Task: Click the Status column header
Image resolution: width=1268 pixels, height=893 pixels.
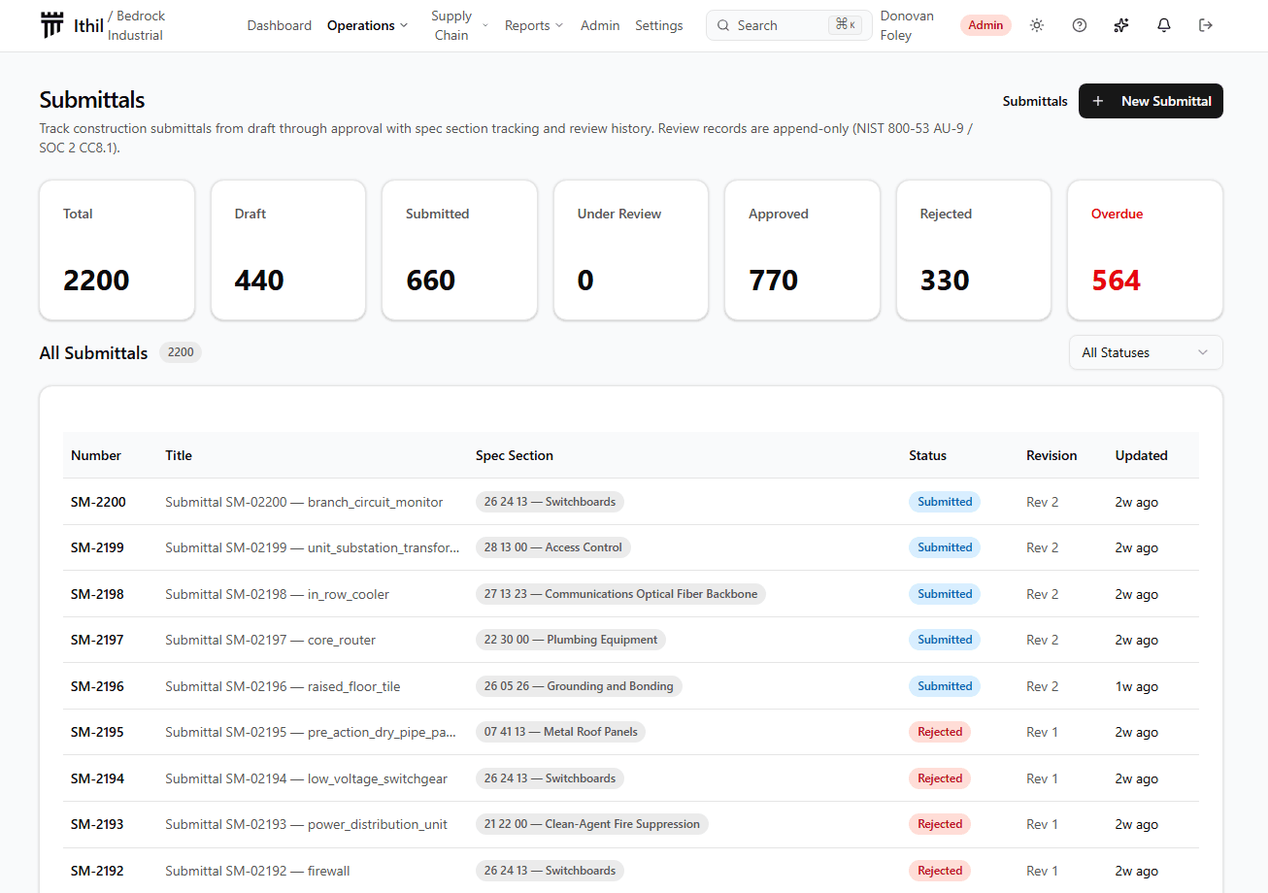Action: pos(927,455)
